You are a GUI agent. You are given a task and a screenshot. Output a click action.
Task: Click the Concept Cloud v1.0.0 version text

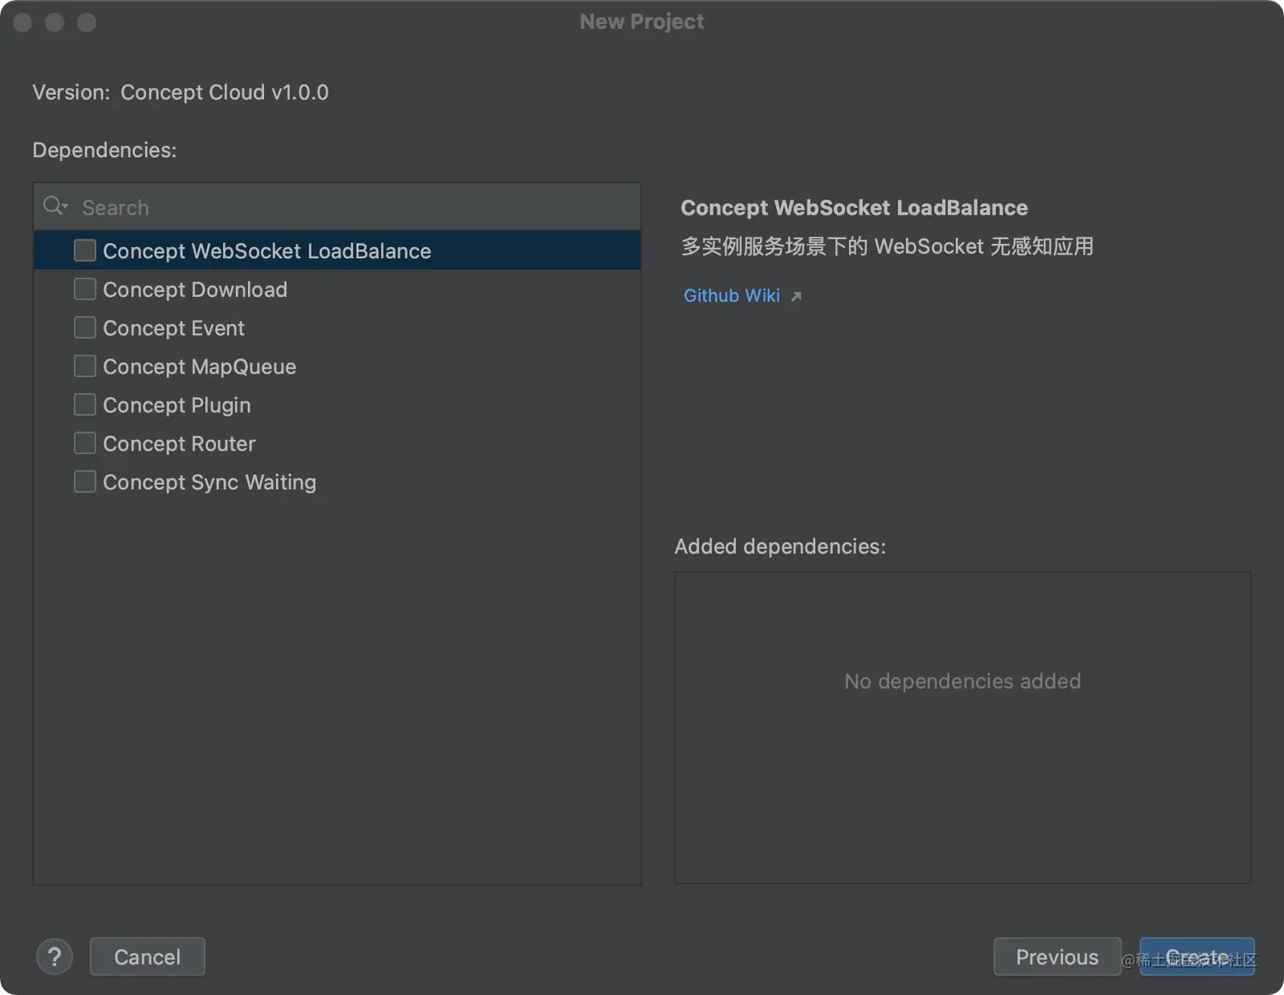(x=224, y=92)
